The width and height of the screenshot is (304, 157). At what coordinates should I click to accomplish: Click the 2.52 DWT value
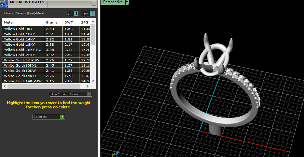[x=68, y=55]
